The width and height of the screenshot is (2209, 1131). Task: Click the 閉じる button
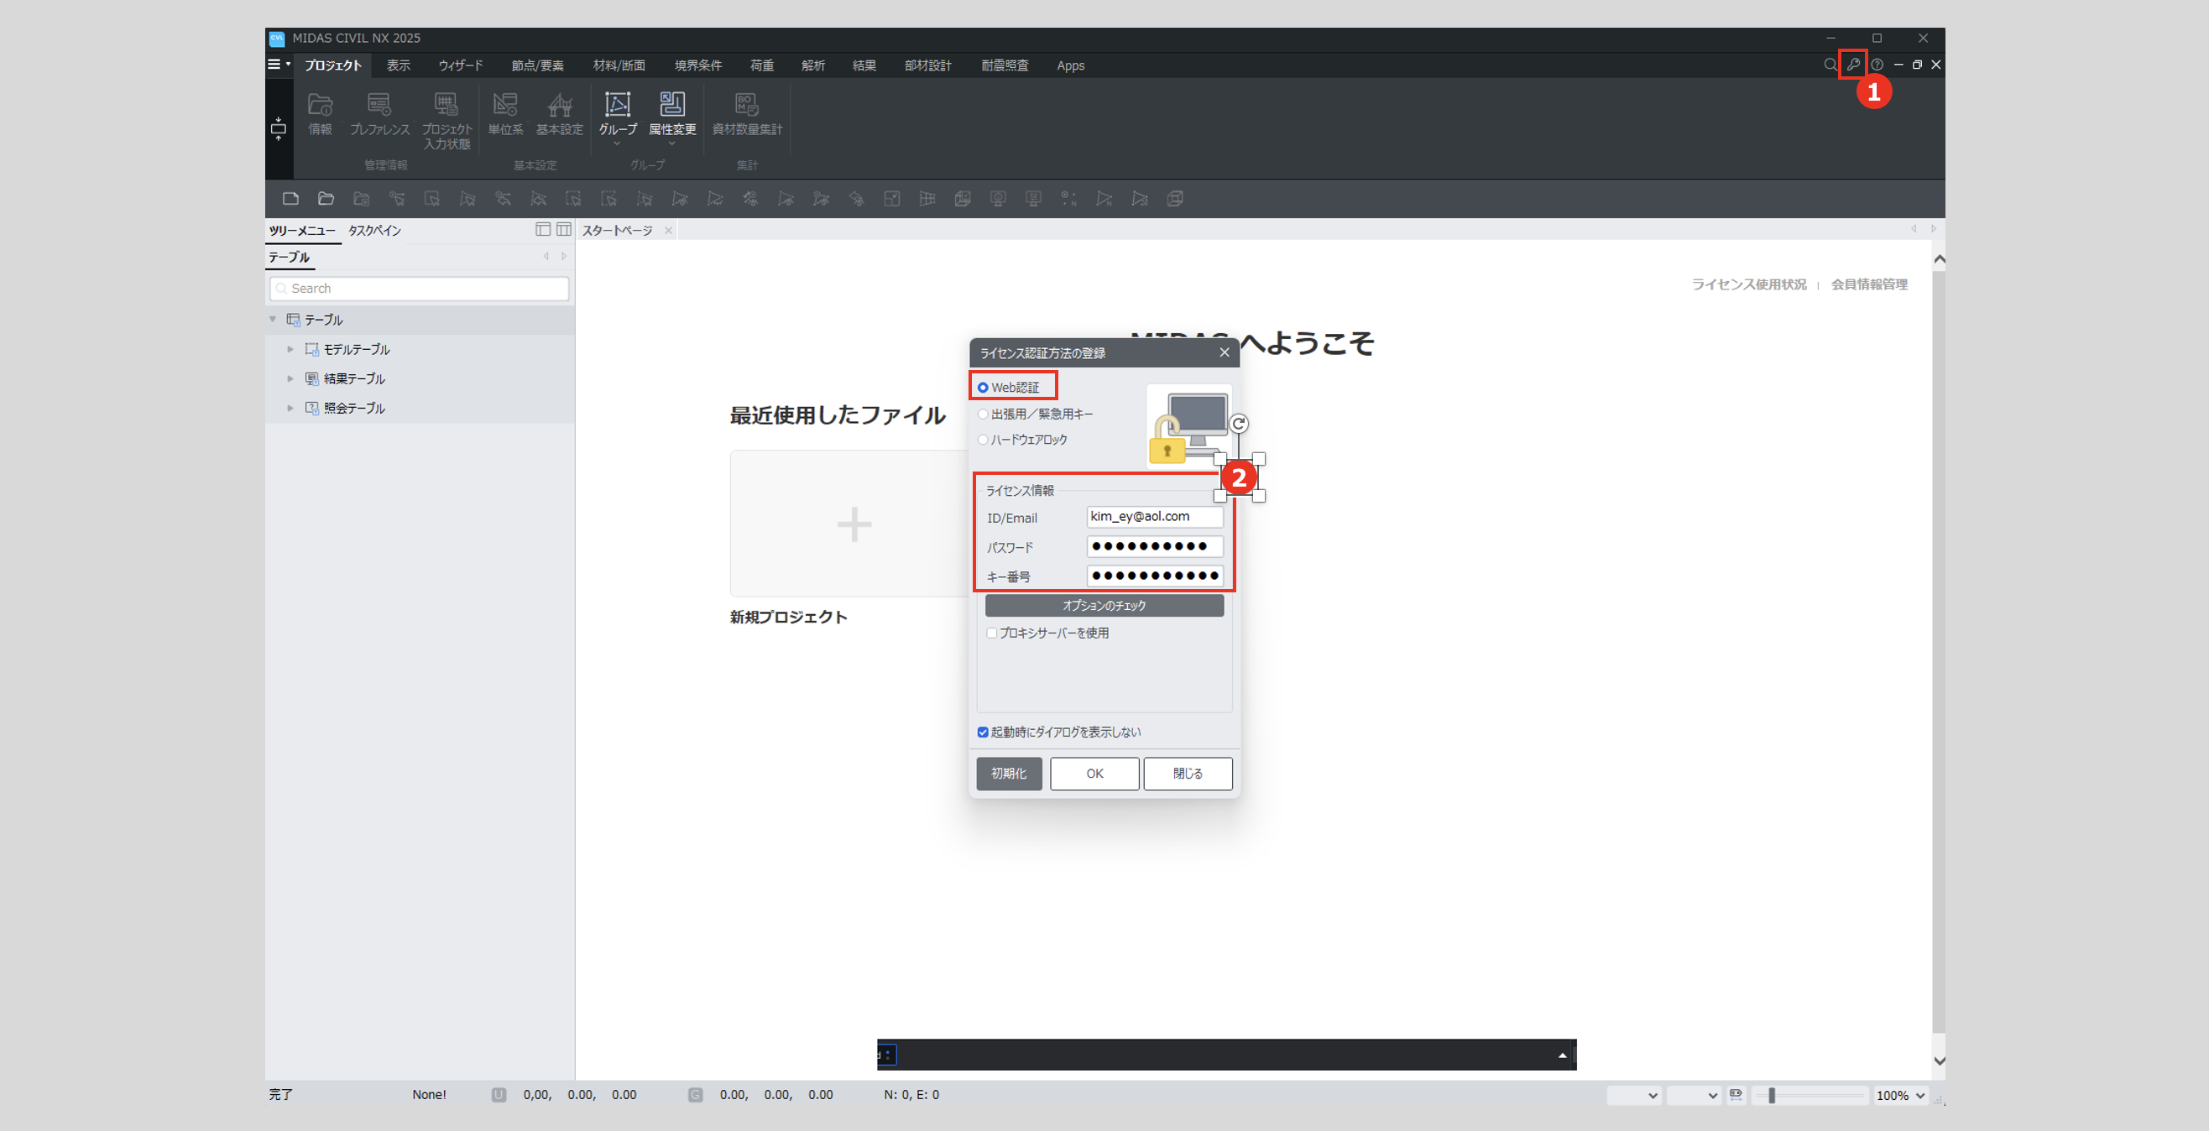click(x=1188, y=774)
